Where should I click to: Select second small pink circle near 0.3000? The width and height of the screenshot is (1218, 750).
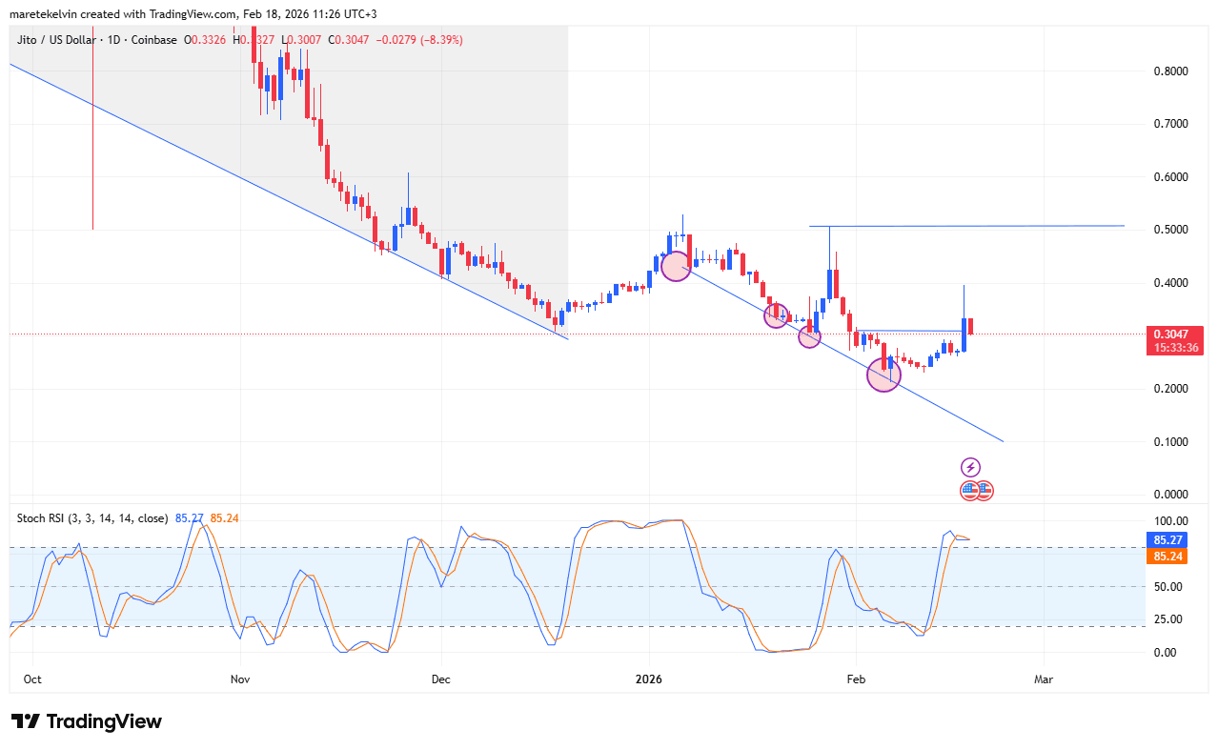[x=809, y=336]
